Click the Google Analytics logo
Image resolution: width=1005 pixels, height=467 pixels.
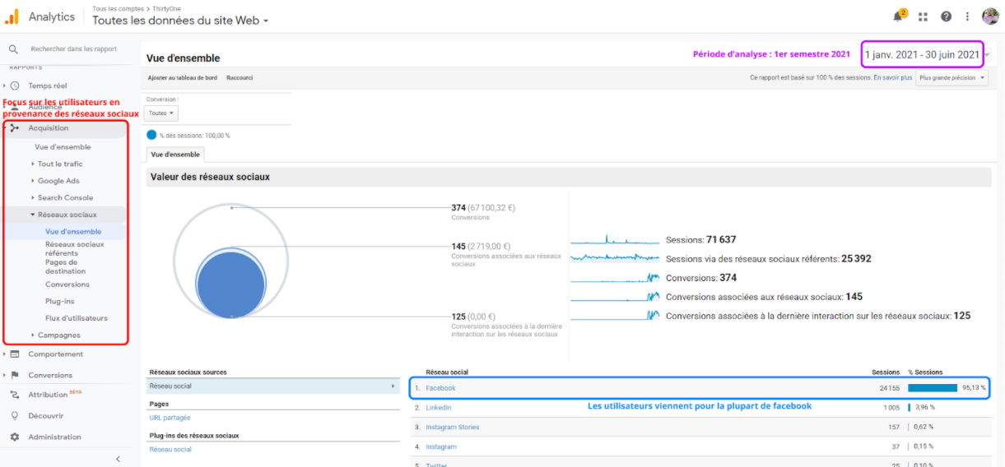tap(13, 16)
